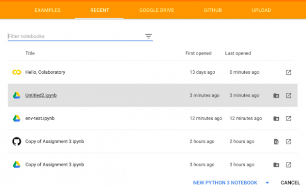The width and height of the screenshot is (306, 190).
Task: Open the GitHub Copy of Assignment 3.ipynb title
Action: coord(55,141)
